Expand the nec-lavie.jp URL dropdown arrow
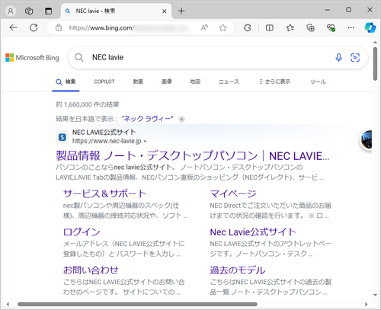 click(145, 142)
